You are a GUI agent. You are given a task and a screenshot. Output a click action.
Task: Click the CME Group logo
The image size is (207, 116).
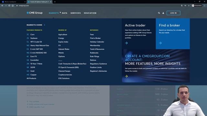tap(35, 13)
